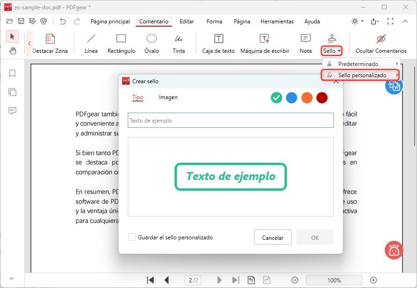Open the Bookmarks panel
Screen dimensions: 417x288
click(12, 73)
